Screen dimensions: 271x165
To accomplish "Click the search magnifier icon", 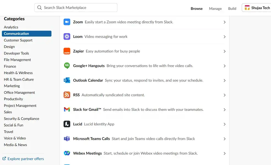I will [40, 8].
